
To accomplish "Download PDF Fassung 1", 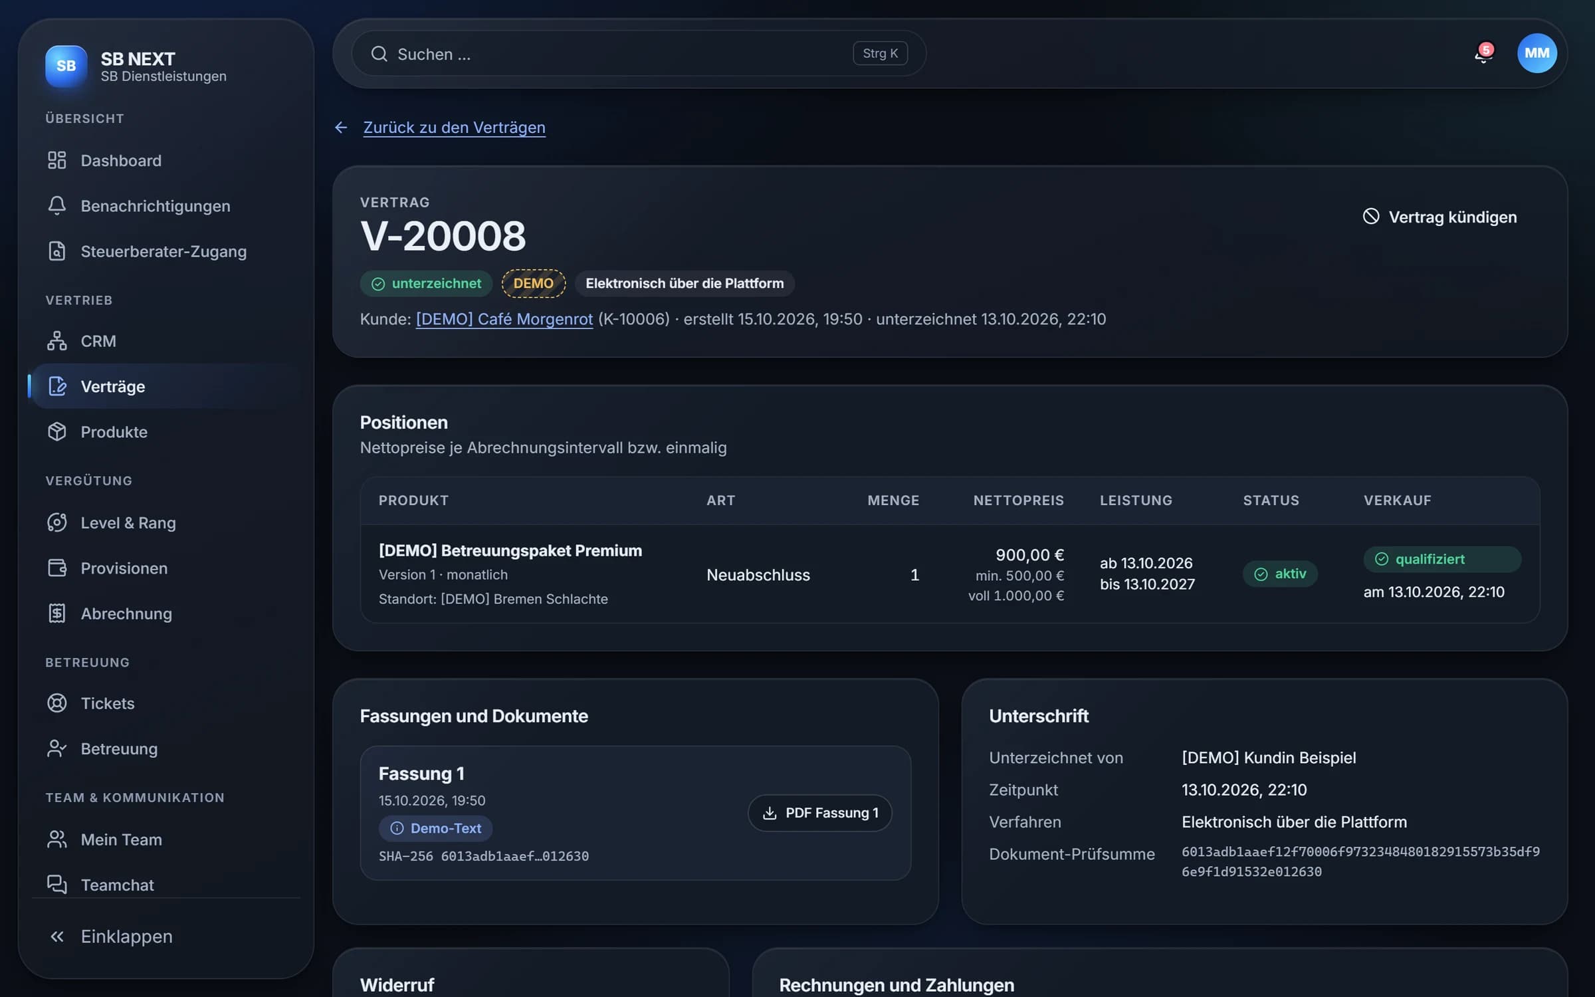I will [x=820, y=813].
